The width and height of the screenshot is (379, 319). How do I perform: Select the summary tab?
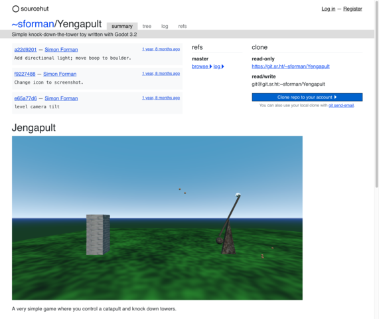pyautogui.click(x=122, y=26)
